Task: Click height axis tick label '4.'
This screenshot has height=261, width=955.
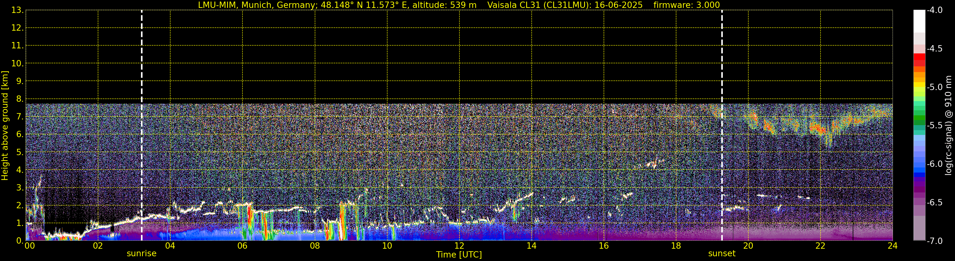Action: pos(20,170)
